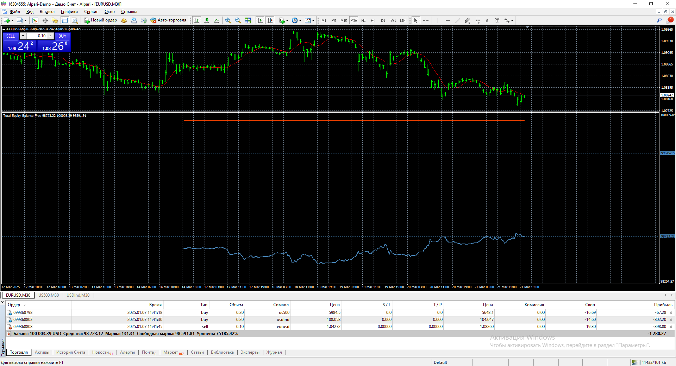Open the Графики menu
676x366 pixels.
point(69,12)
